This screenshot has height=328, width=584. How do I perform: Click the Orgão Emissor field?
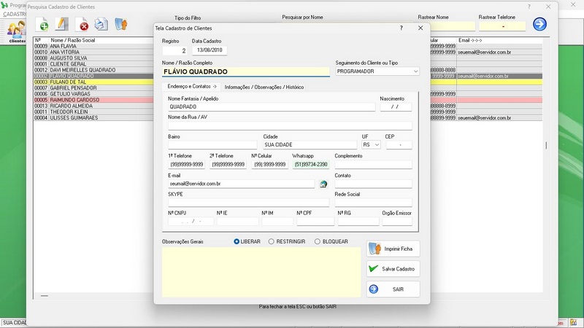pyautogui.click(x=397, y=222)
